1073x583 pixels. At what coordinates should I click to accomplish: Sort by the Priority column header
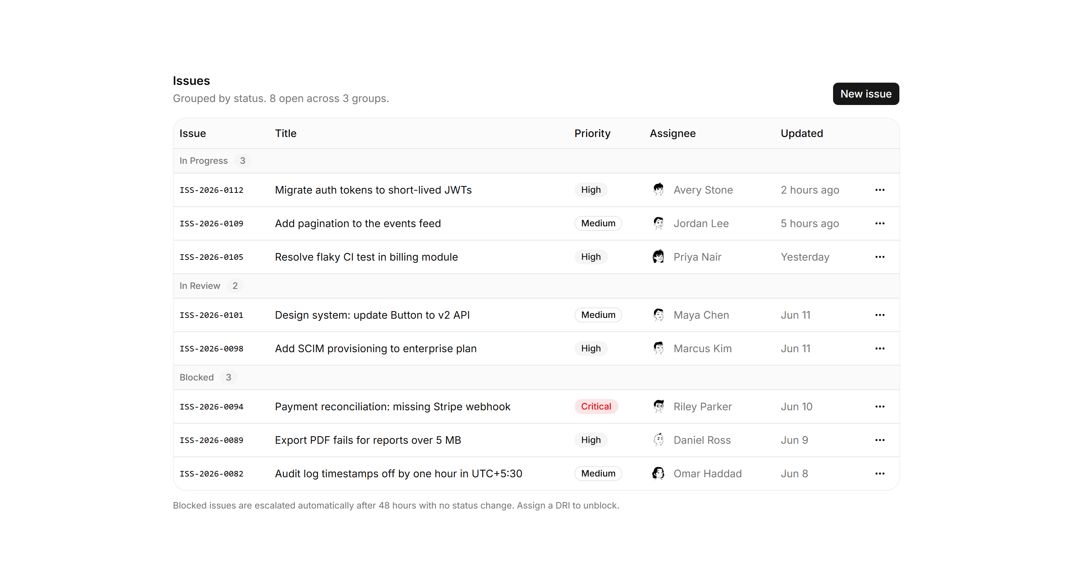[x=592, y=134]
